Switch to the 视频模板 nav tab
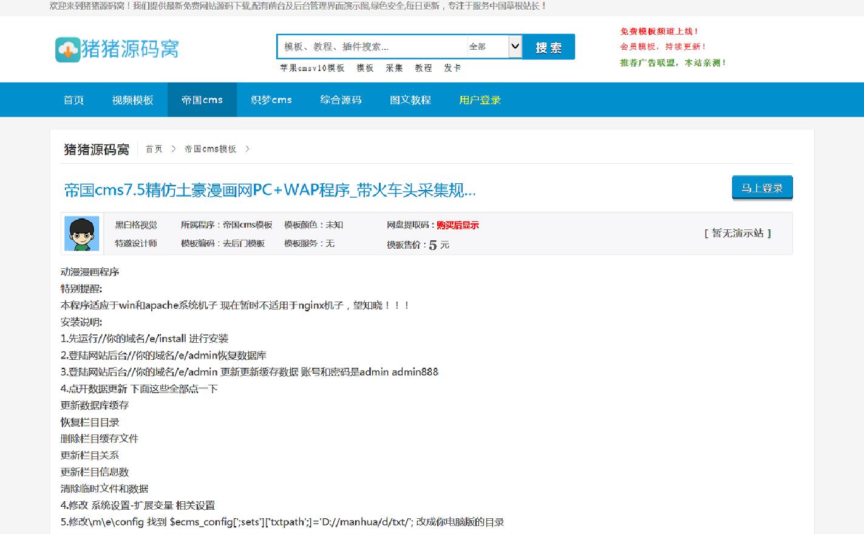Image resolution: width=864 pixels, height=534 pixels. 132,100
